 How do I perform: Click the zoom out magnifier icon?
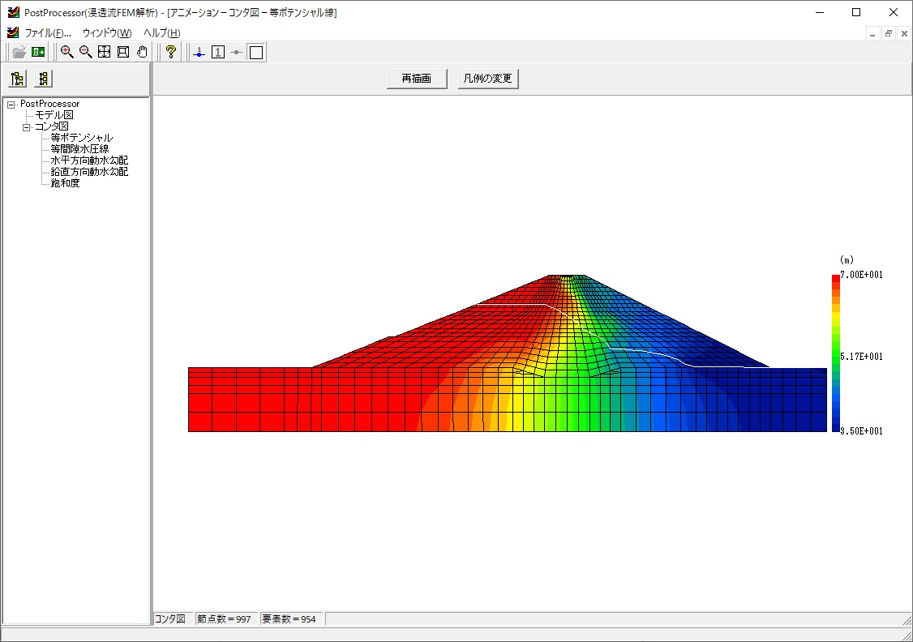(x=85, y=53)
